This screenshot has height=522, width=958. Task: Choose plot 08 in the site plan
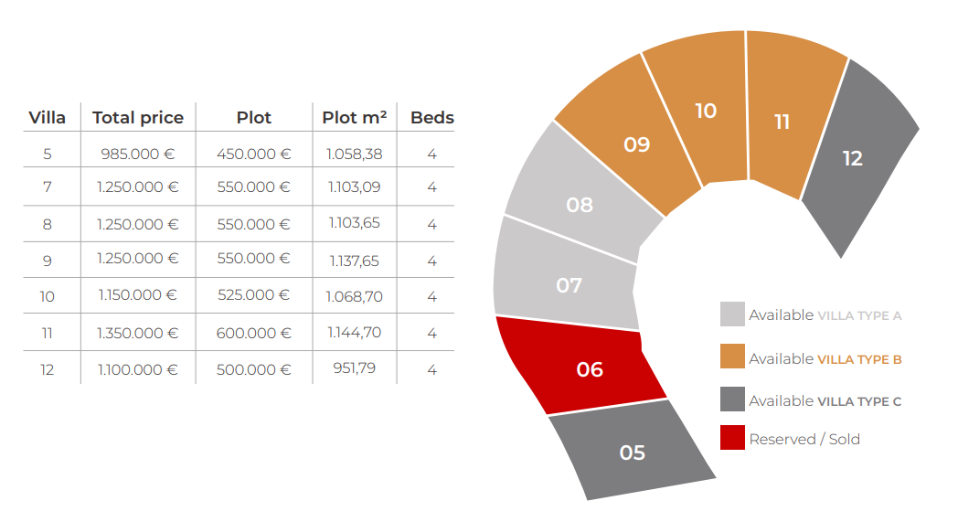tap(580, 205)
